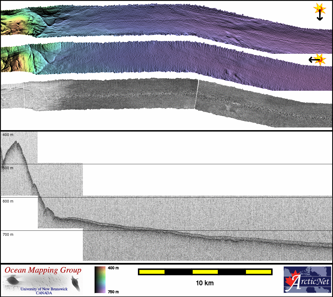
Task: Select the University of New Brunswick text
Action: pyautogui.click(x=44, y=289)
